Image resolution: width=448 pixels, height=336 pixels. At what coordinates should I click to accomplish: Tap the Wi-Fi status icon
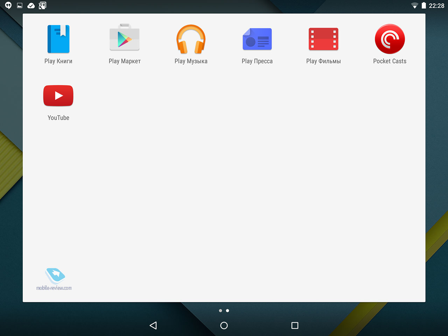(x=415, y=6)
